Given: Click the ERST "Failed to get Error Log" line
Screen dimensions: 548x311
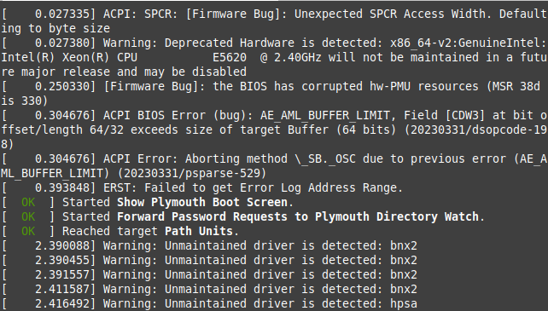Looking at the screenshot, I should tap(202, 188).
